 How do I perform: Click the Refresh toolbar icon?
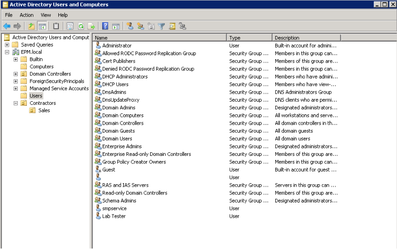coord(81,26)
